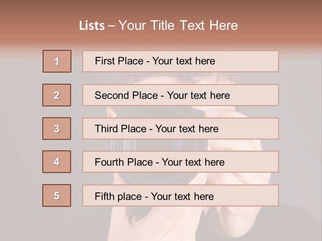Viewport: 322px width, 241px height.
Task: Click the 'Fifth place - Your text here' bar
Action: pyautogui.click(x=180, y=195)
